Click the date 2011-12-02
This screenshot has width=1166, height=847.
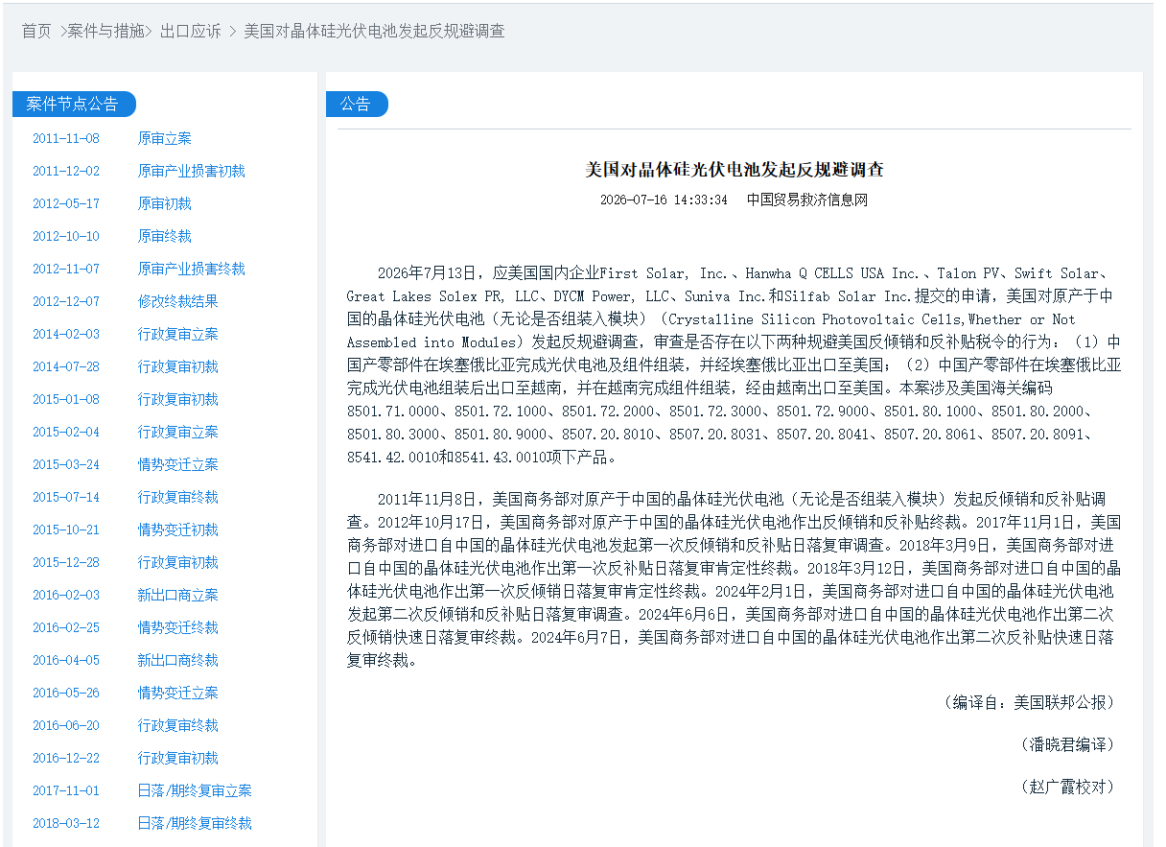66,171
